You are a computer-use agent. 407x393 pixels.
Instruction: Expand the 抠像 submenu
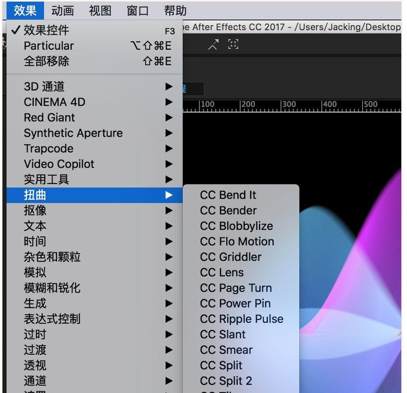coord(95,210)
